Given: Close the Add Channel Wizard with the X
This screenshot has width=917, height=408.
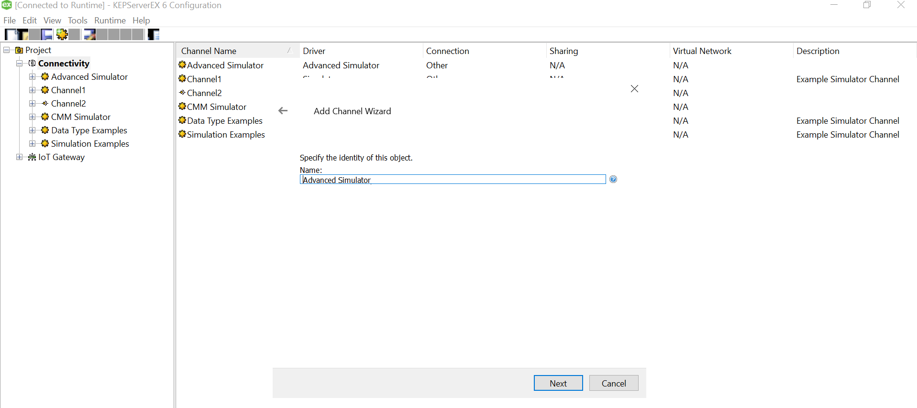Looking at the screenshot, I should tap(634, 89).
